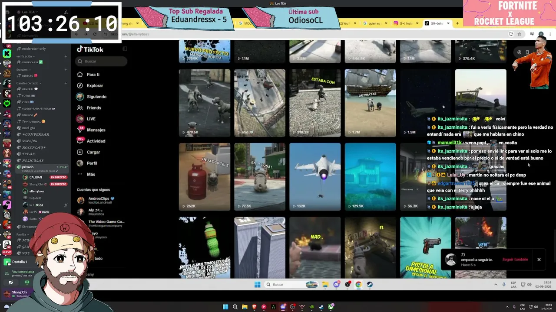Open the jet video with 132K views
The image size is (556, 312).
[315, 177]
